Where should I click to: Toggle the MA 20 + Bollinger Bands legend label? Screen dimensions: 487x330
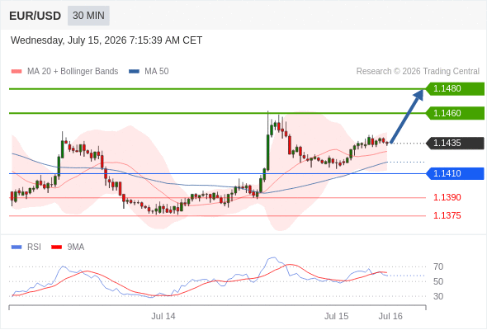(73, 72)
